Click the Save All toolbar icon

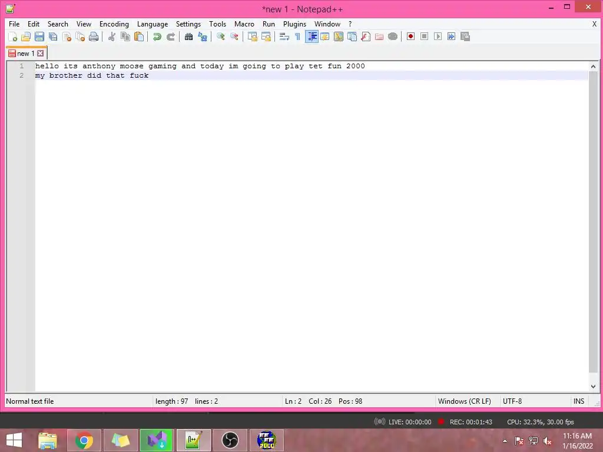[53, 36]
